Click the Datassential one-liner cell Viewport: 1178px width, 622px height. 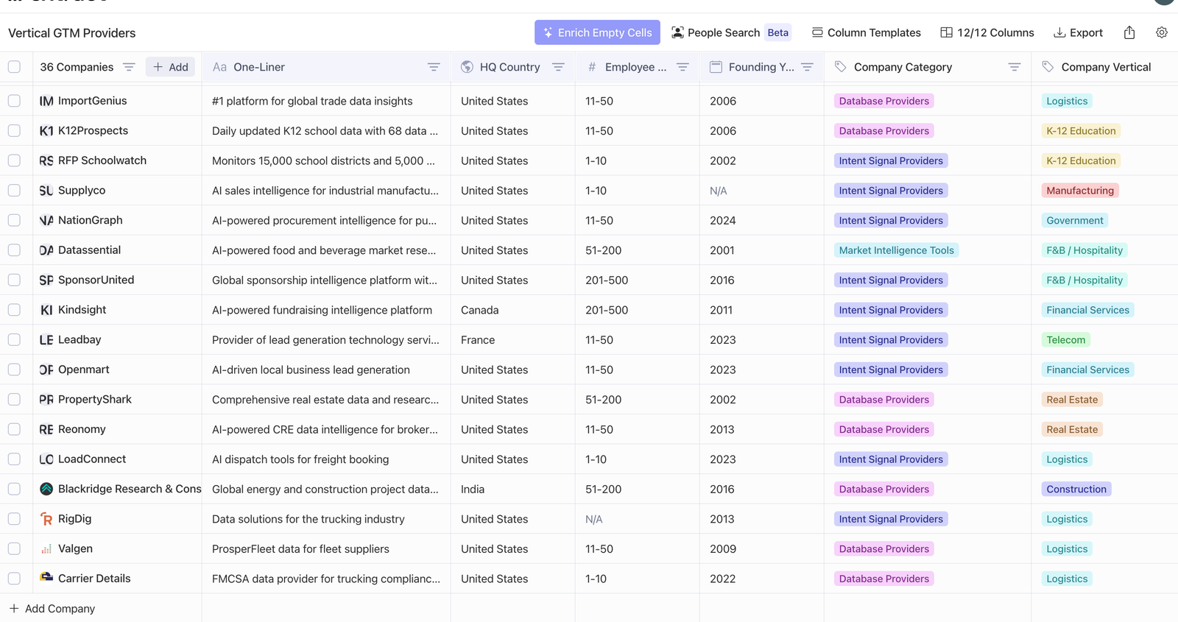pos(324,250)
